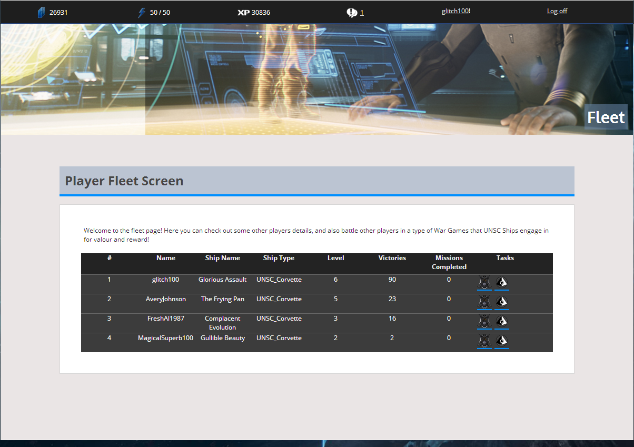This screenshot has height=447, width=634.
Task: Click the energy value 50 / 50
Action: click(x=160, y=13)
